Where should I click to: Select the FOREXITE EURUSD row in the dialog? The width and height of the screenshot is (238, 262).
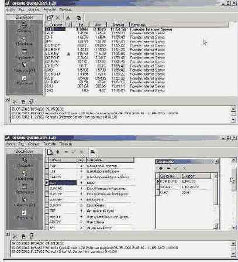pos(185,182)
